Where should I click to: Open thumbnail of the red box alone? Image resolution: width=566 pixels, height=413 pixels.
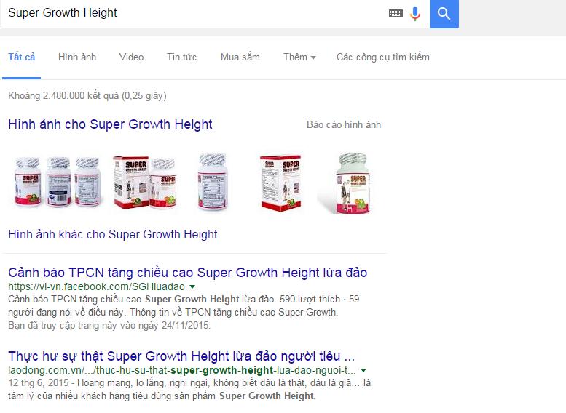click(281, 183)
